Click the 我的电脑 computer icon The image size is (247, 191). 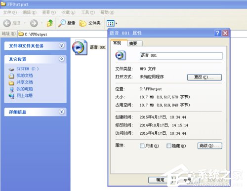point(11,89)
